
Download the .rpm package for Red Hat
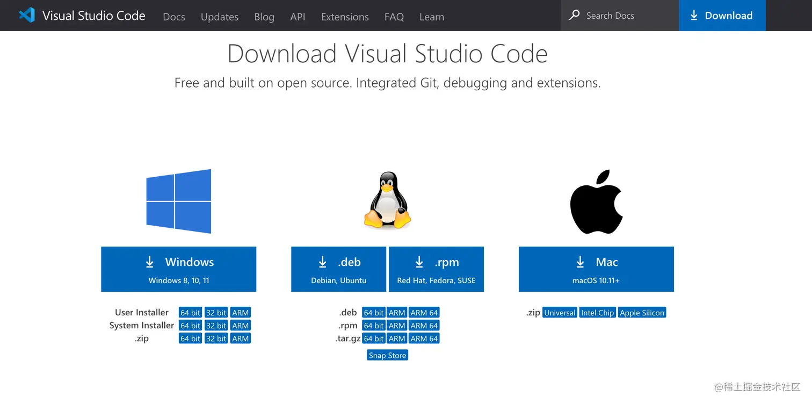[436, 269]
